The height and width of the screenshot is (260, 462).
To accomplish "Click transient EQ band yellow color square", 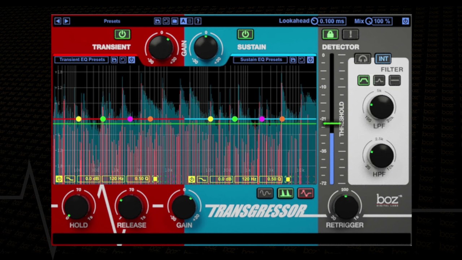I will pos(155,179).
